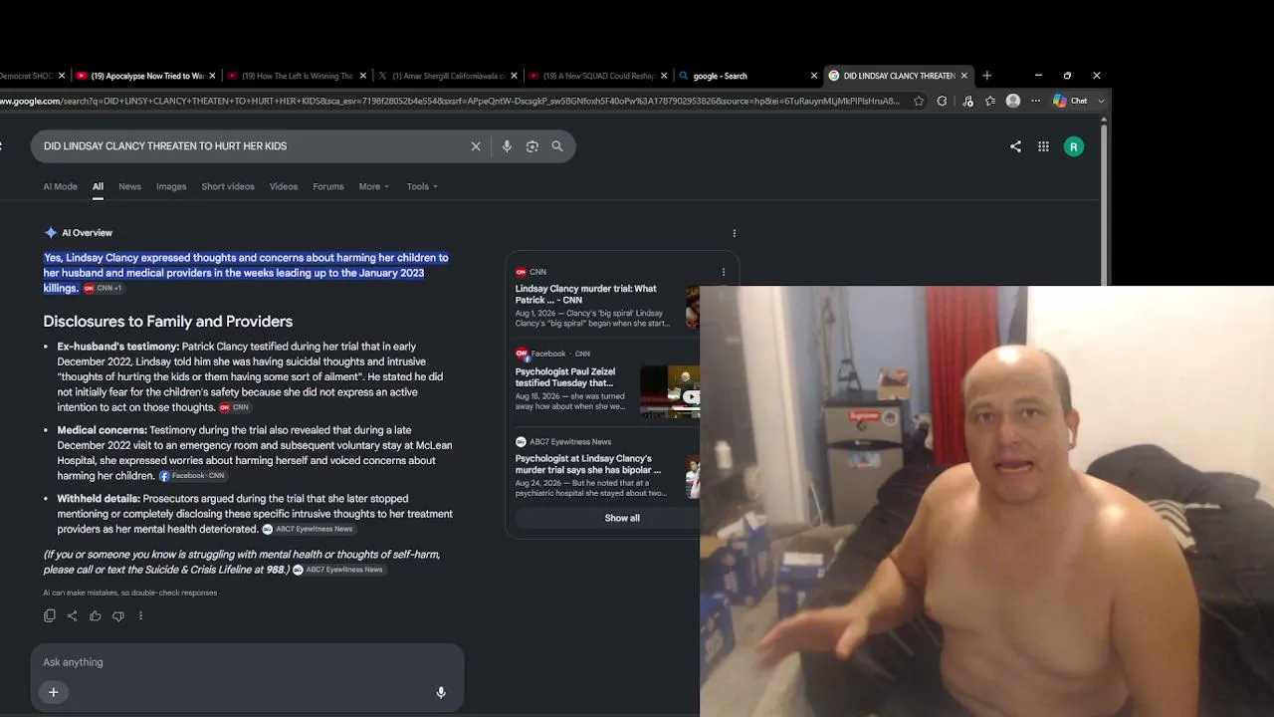The width and height of the screenshot is (1274, 717).
Task: Click the Disclosures to Family and Providers heading
Action: 168,322
